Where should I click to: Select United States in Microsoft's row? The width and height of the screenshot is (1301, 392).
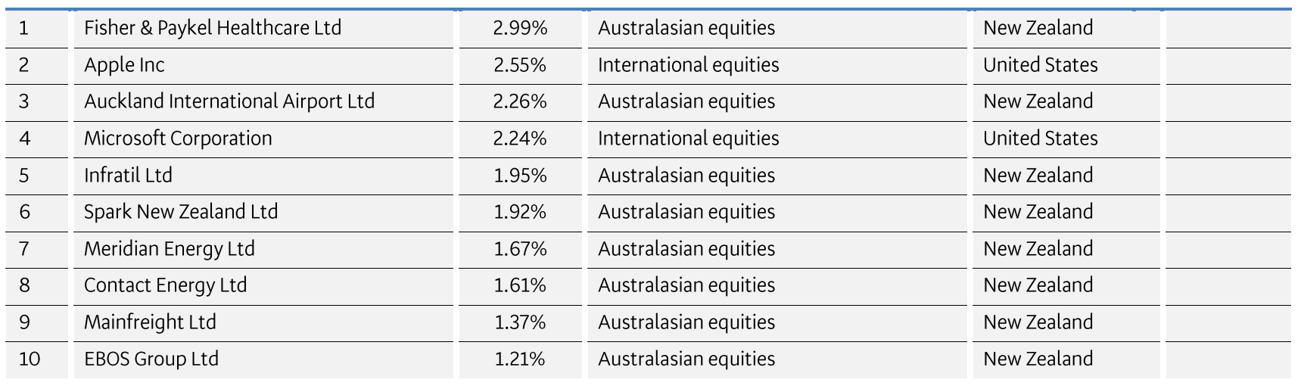1040,138
